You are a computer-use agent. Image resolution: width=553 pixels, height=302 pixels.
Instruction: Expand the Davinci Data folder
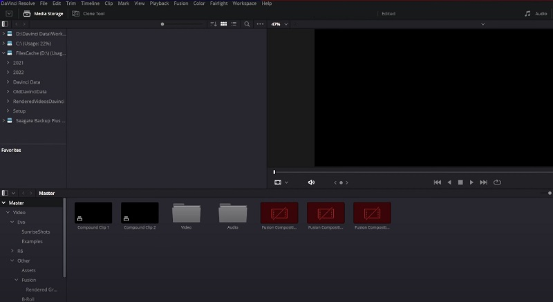tap(8, 82)
